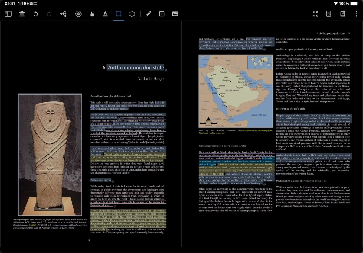Select the pen drawing tool
This screenshot has height=253, width=363.
(148, 14)
